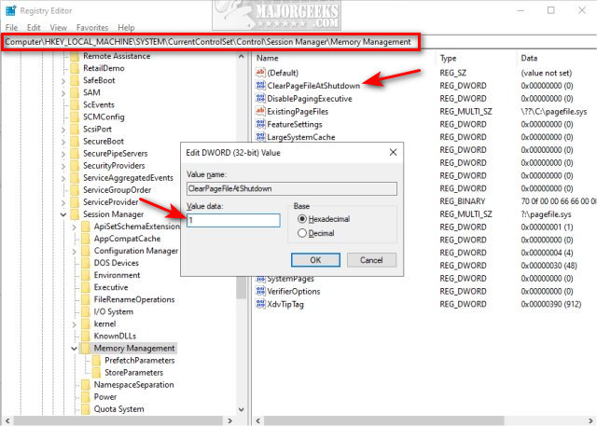Expand the SafeBoot tree node
This screenshot has width=597, height=426.
click(x=63, y=81)
